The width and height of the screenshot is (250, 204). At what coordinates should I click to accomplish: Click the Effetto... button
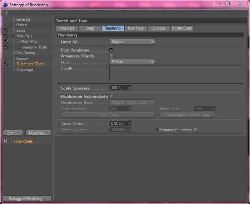pos(13,133)
